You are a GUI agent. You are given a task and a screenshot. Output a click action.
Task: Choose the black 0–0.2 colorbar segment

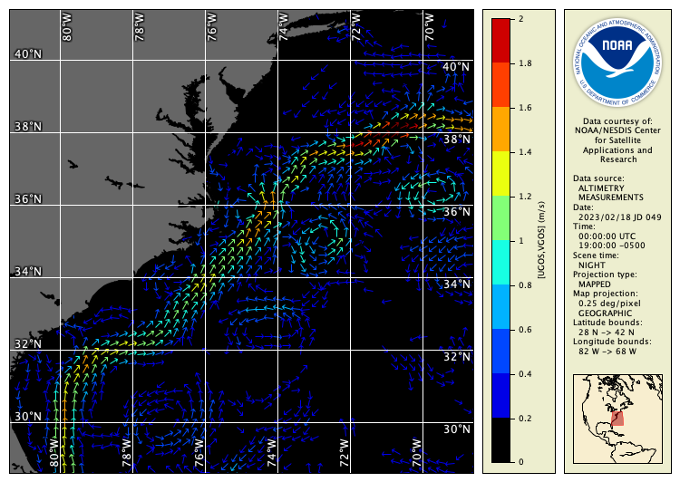(x=500, y=440)
